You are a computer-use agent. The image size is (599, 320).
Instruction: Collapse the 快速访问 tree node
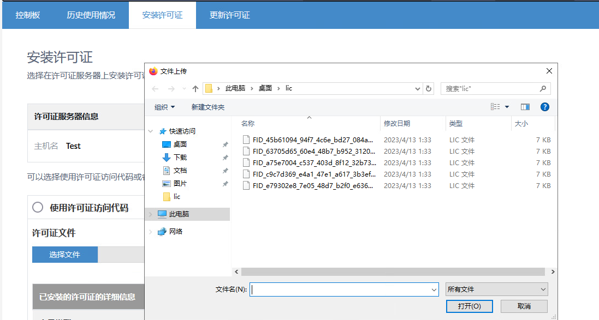click(151, 131)
